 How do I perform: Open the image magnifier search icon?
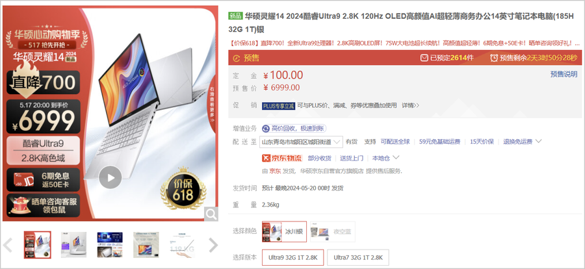(x=211, y=214)
